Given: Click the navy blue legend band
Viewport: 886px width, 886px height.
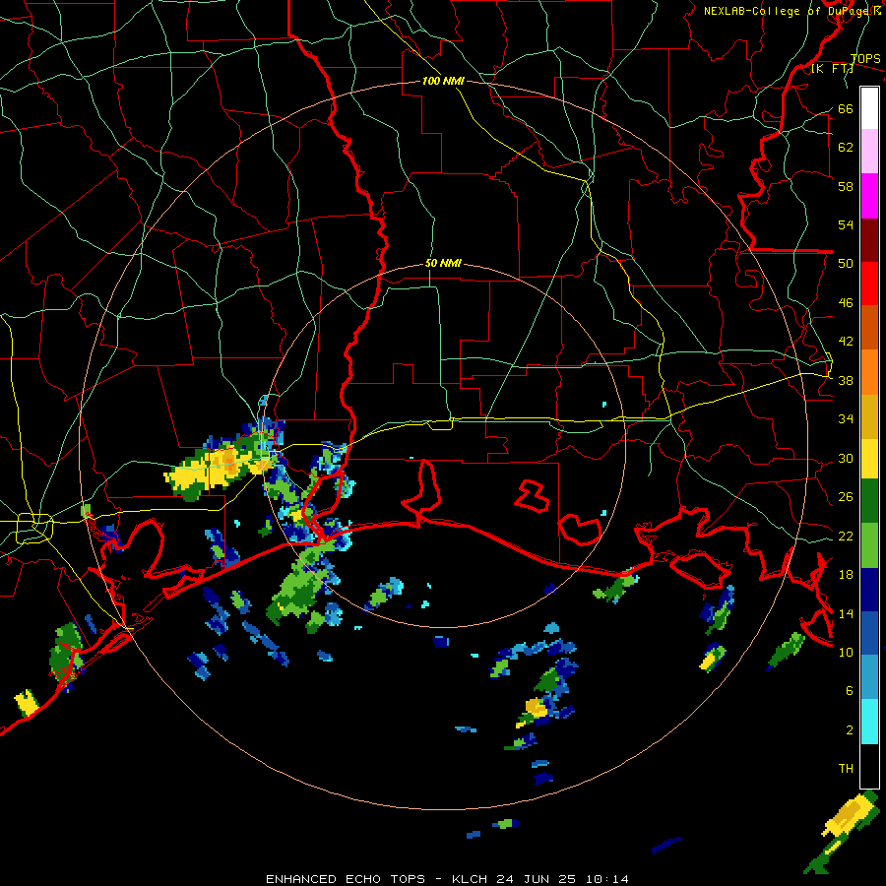Looking at the screenshot, I should pos(869,590).
